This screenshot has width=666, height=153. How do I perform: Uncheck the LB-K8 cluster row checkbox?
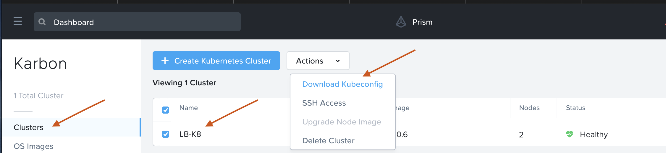click(166, 134)
